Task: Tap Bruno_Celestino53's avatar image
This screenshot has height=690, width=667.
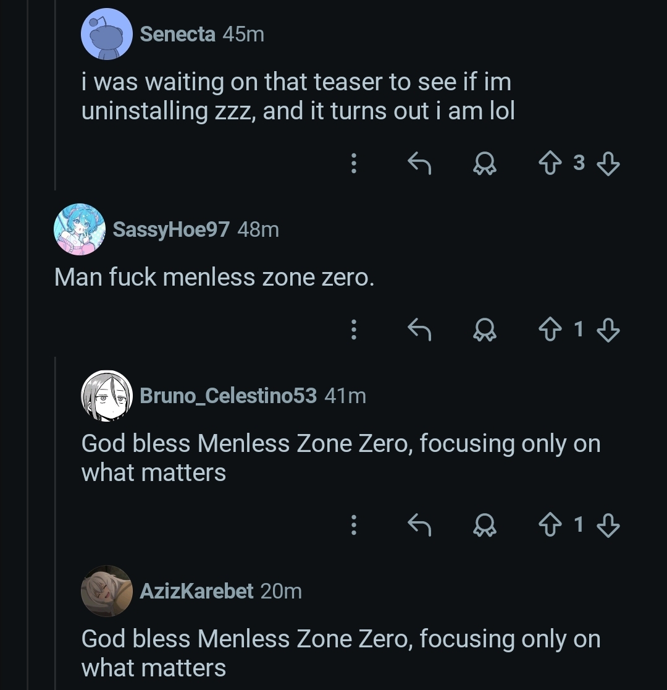Action: (107, 396)
